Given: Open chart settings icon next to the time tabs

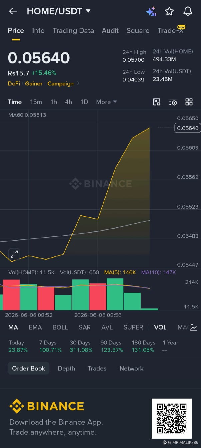Looking at the screenshot, I should pos(173,102).
